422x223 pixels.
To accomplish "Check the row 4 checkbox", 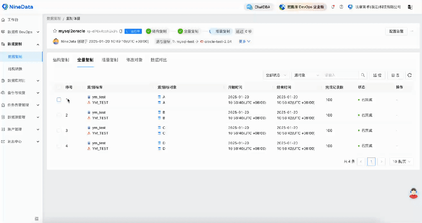I will pos(59,146).
